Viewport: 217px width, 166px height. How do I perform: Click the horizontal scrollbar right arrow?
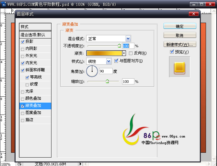coord(209,164)
